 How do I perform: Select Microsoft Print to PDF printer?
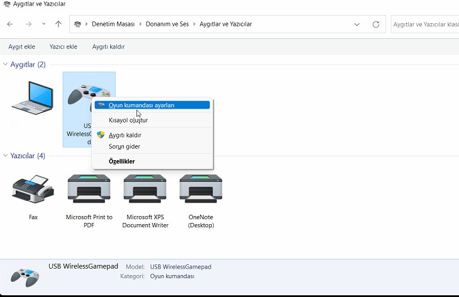tap(89, 189)
